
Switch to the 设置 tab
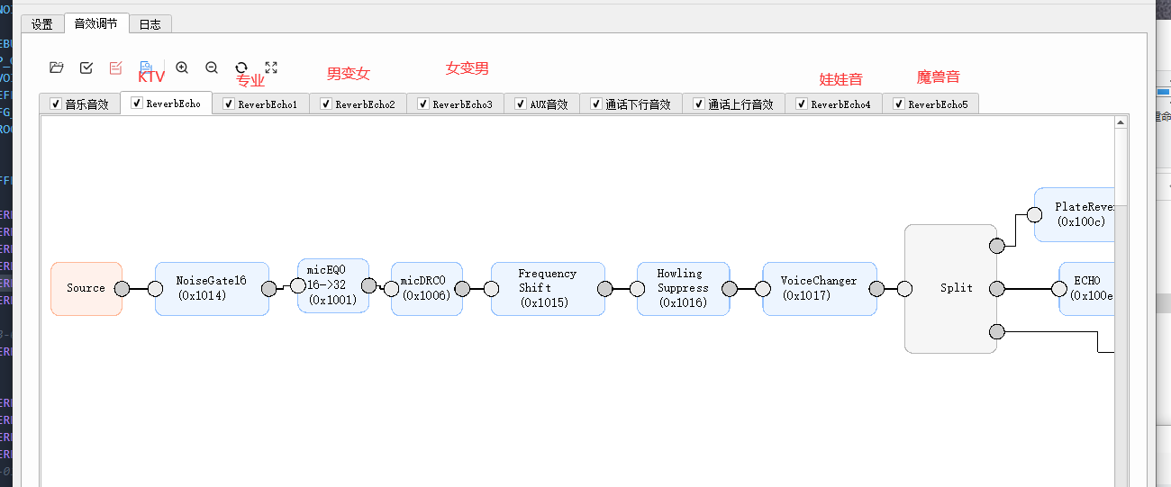[42, 24]
